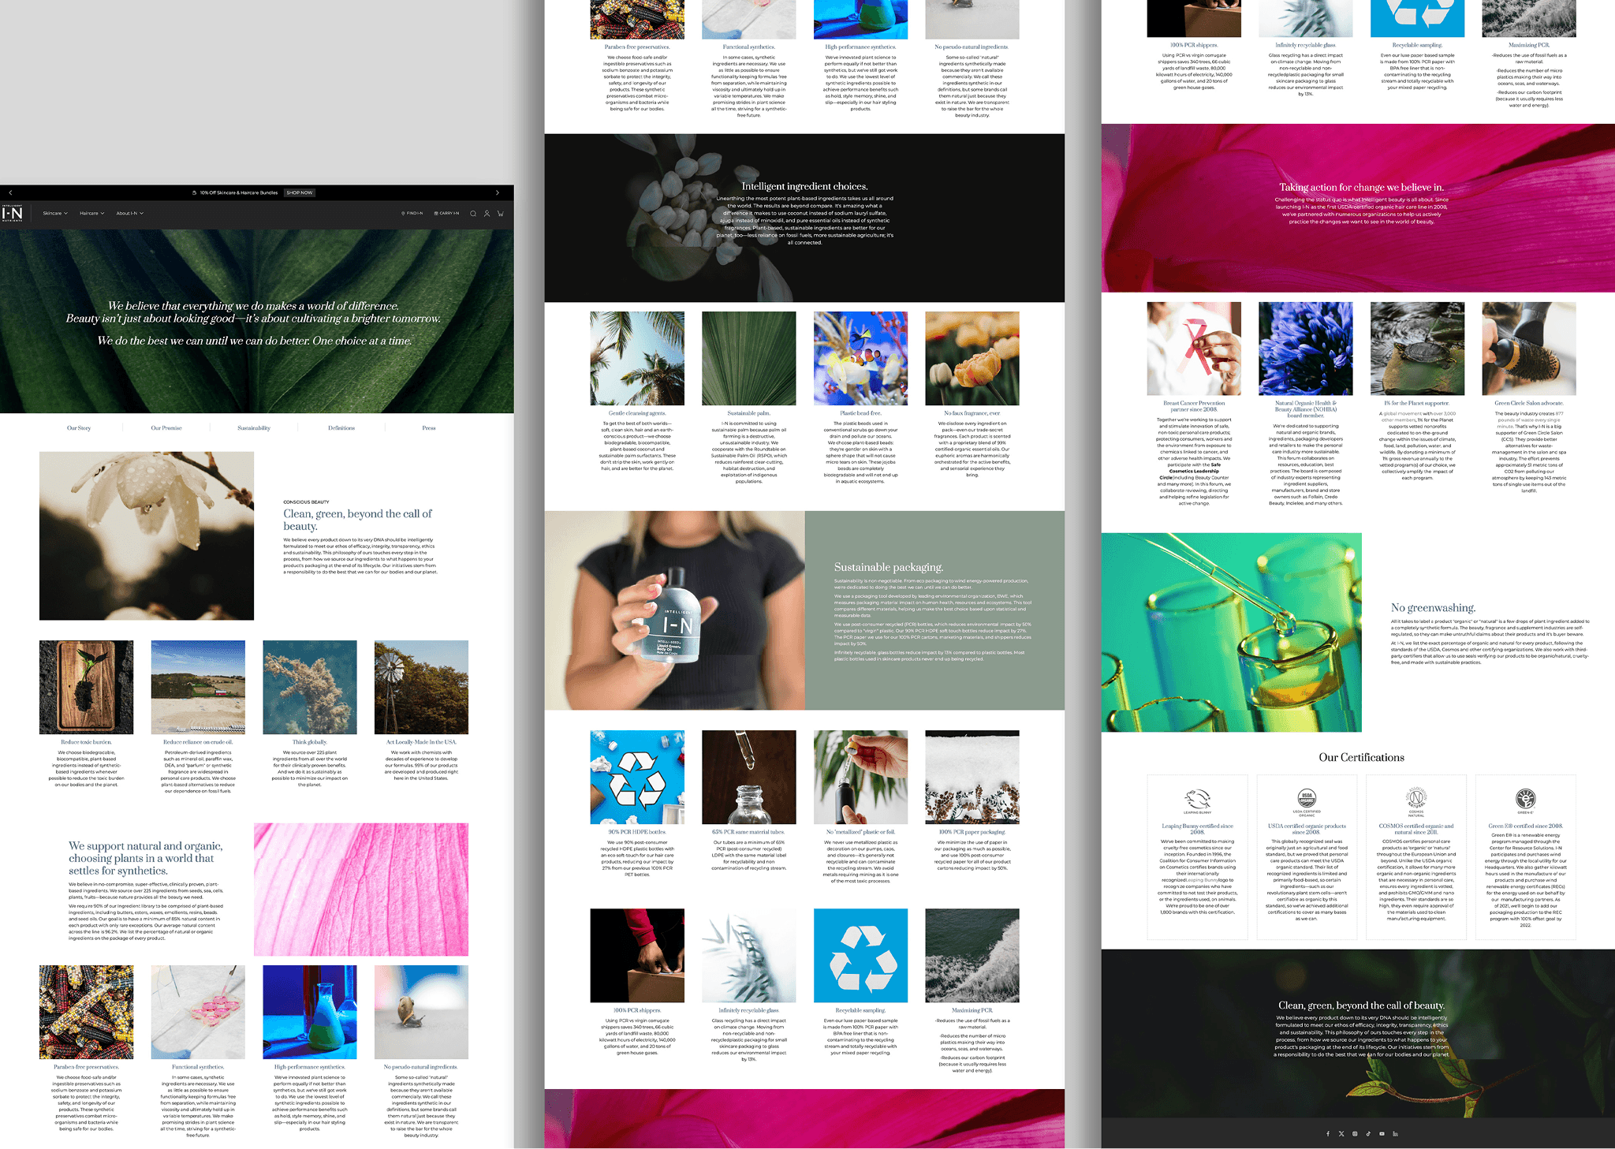The height and width of the screenshot is (1149, 1615).
Task: Click the LinkedIn icon in the footer
Action: (1395, 1133)
